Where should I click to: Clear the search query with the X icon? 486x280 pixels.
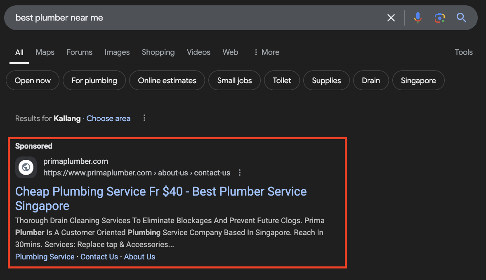click(x=391, y=18)
